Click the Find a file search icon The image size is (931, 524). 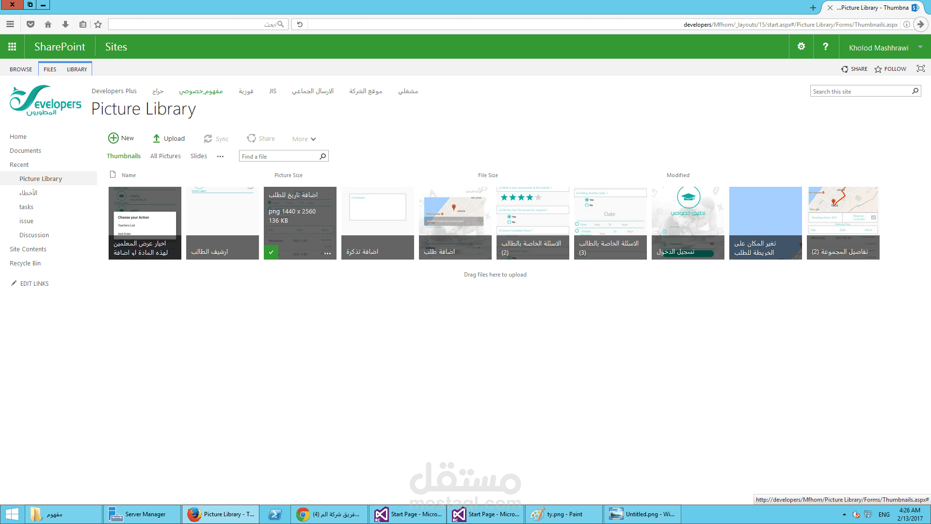point(322,156)
